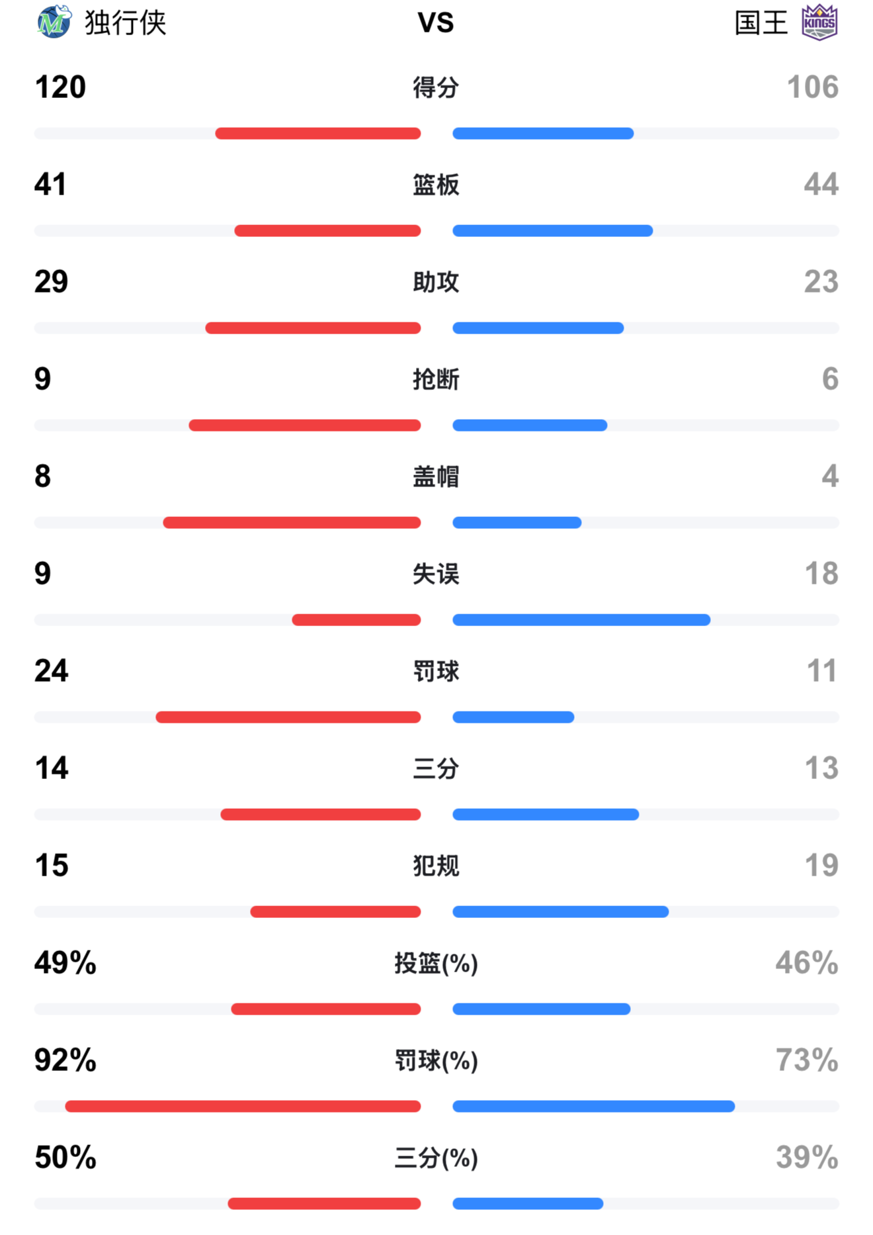Click the blue 盖帽 bar for 国王

point(517,523)
